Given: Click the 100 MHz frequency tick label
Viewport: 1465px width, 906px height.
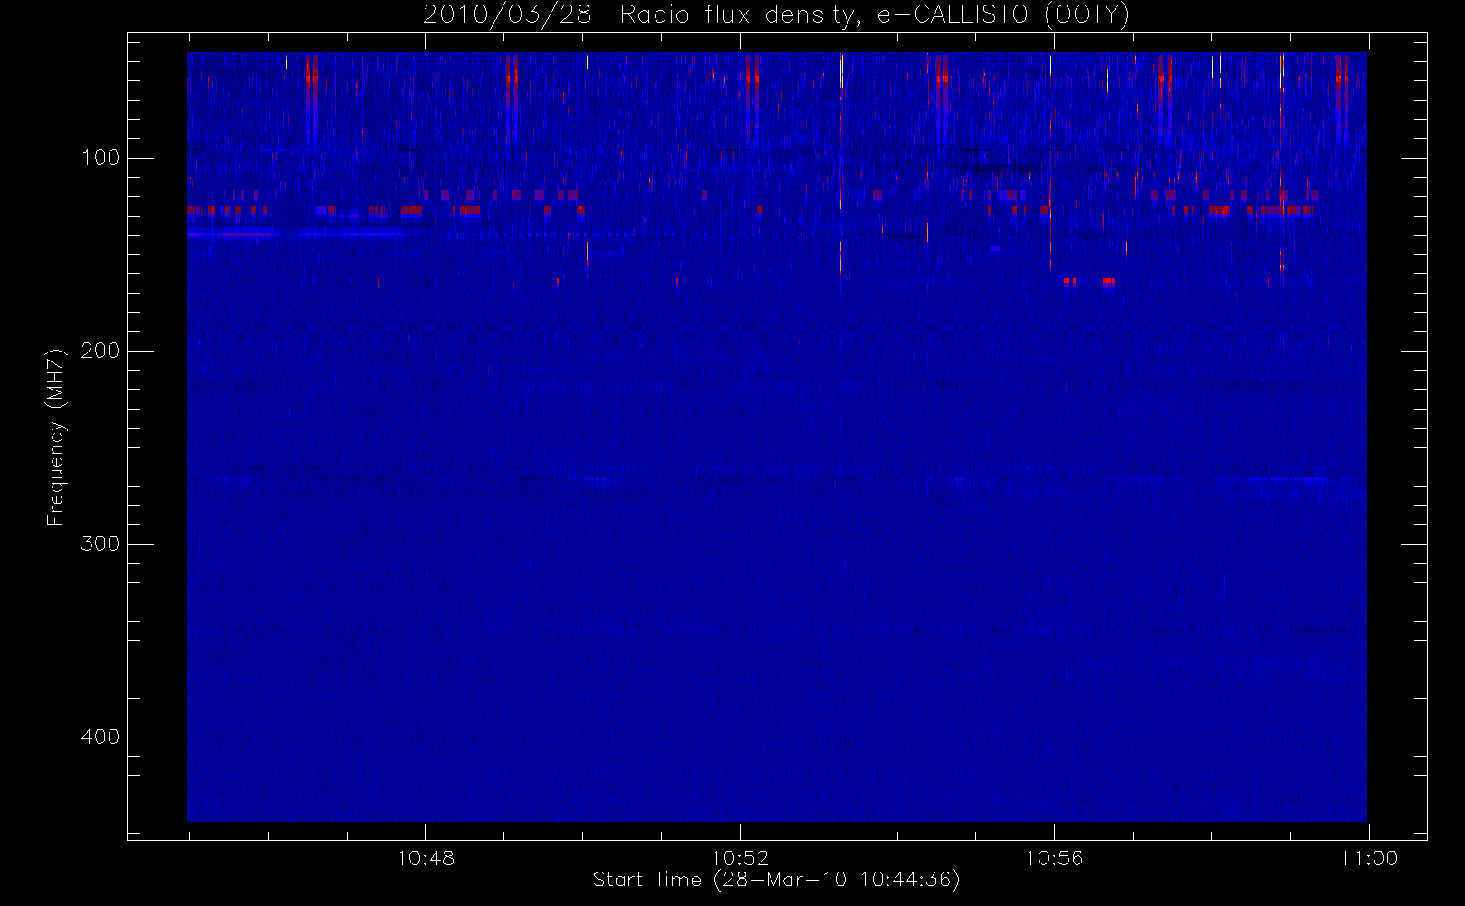Looking at the screenshot, I should [x=100, y=158].
